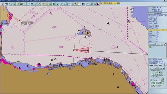
Task: Click the SOG 4.4 kn readout
Action: [x=153, y=24]
